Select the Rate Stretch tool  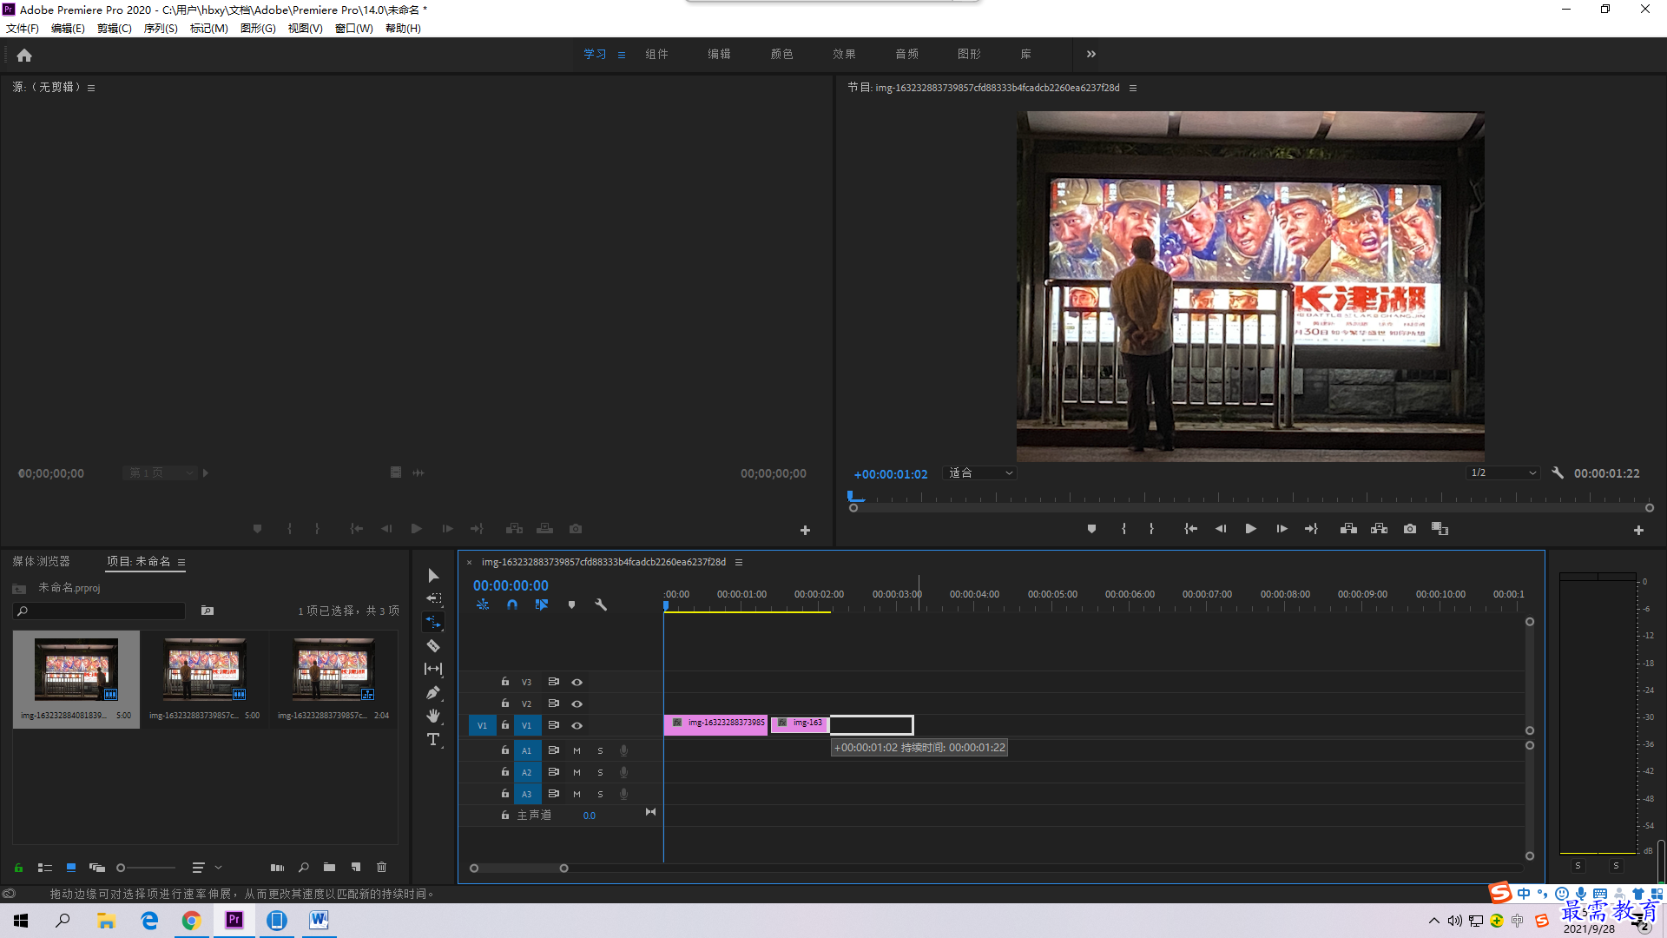coord(433,622)
